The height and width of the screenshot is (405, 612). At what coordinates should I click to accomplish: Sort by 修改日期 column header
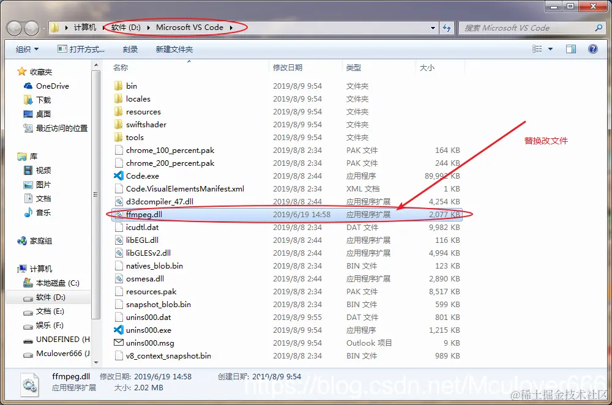(x=288, y=67)
